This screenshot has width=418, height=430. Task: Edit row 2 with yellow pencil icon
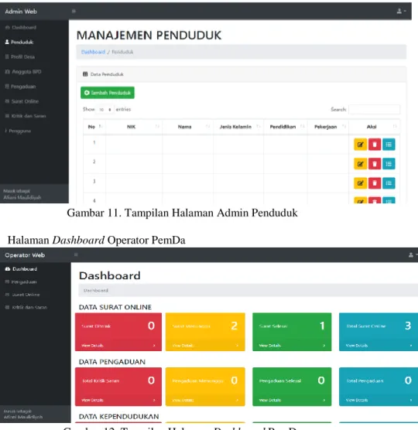tap(361, 164)
